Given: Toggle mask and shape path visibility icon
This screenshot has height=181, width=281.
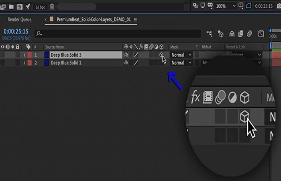Looking at the screenshot, I should point(248,6).
